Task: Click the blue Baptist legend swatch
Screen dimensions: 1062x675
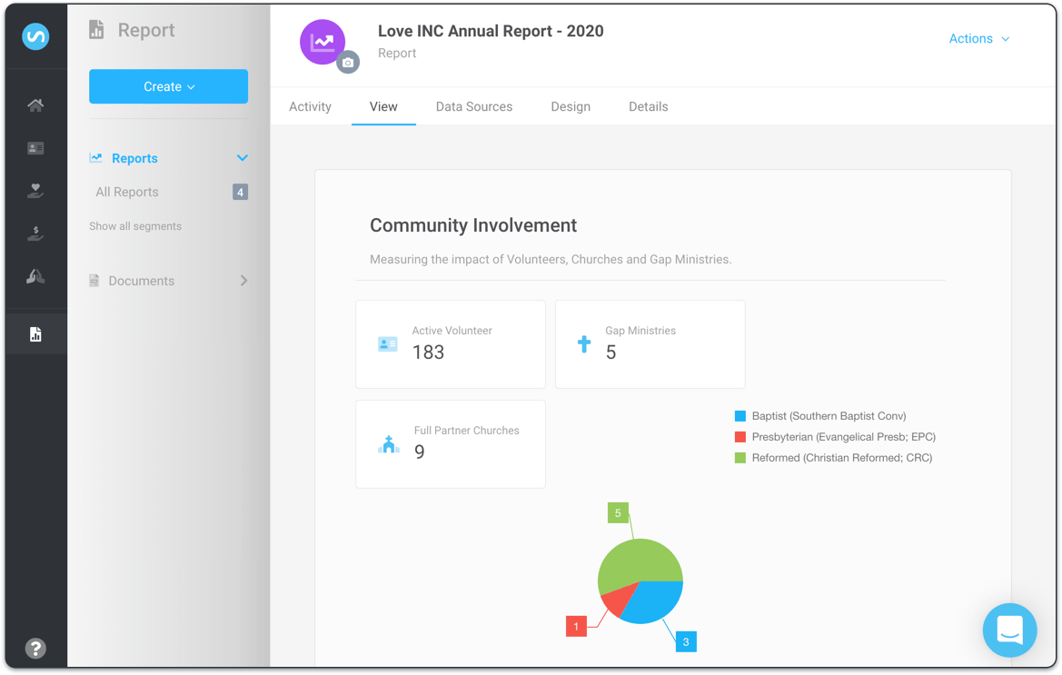Action: pos(740,416)
